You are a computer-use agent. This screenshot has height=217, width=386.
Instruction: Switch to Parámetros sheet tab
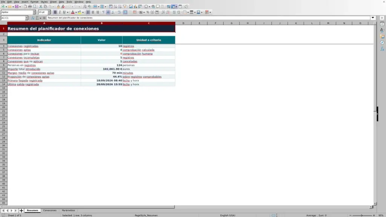pos(69,210)
